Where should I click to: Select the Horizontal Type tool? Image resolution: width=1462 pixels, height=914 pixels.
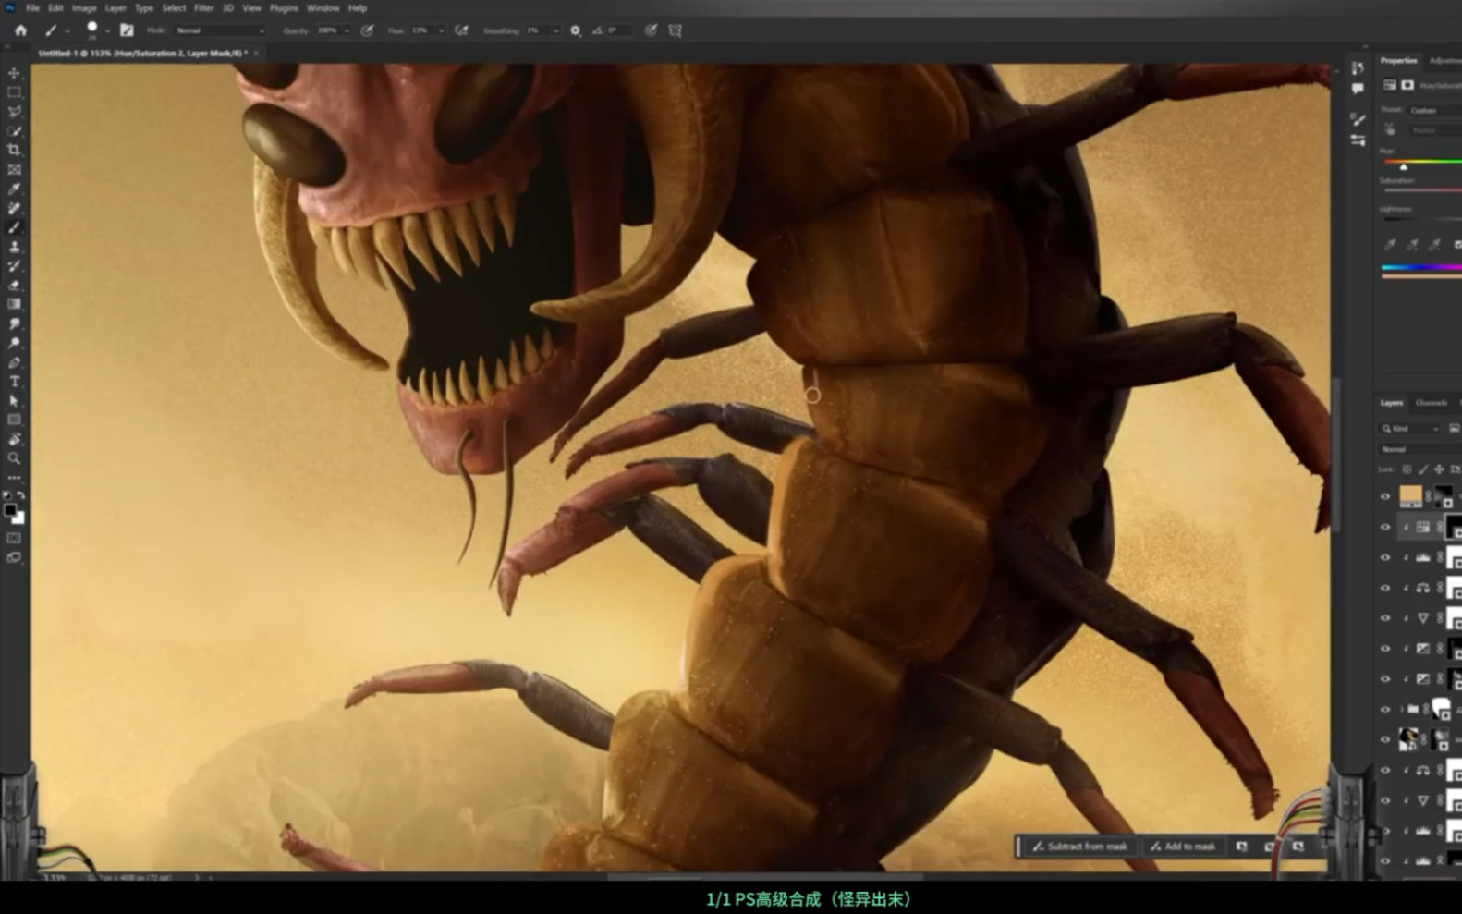(x=14, y=382)
